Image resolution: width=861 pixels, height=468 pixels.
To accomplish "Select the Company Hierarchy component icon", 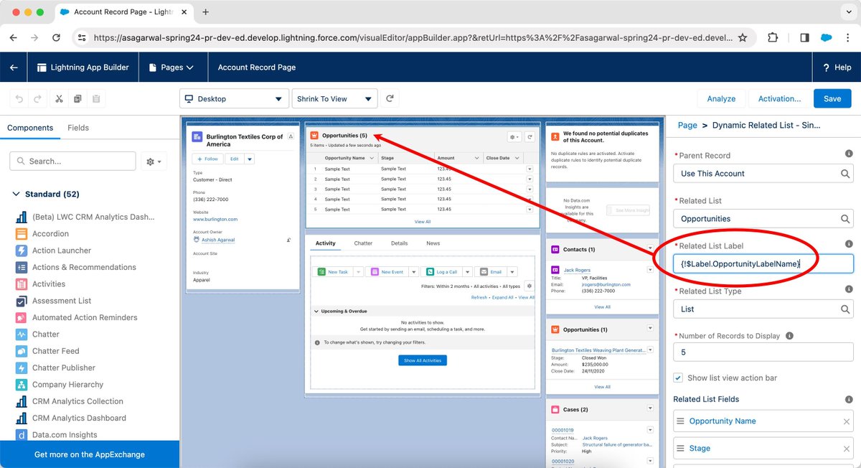I will coord(21,385).
